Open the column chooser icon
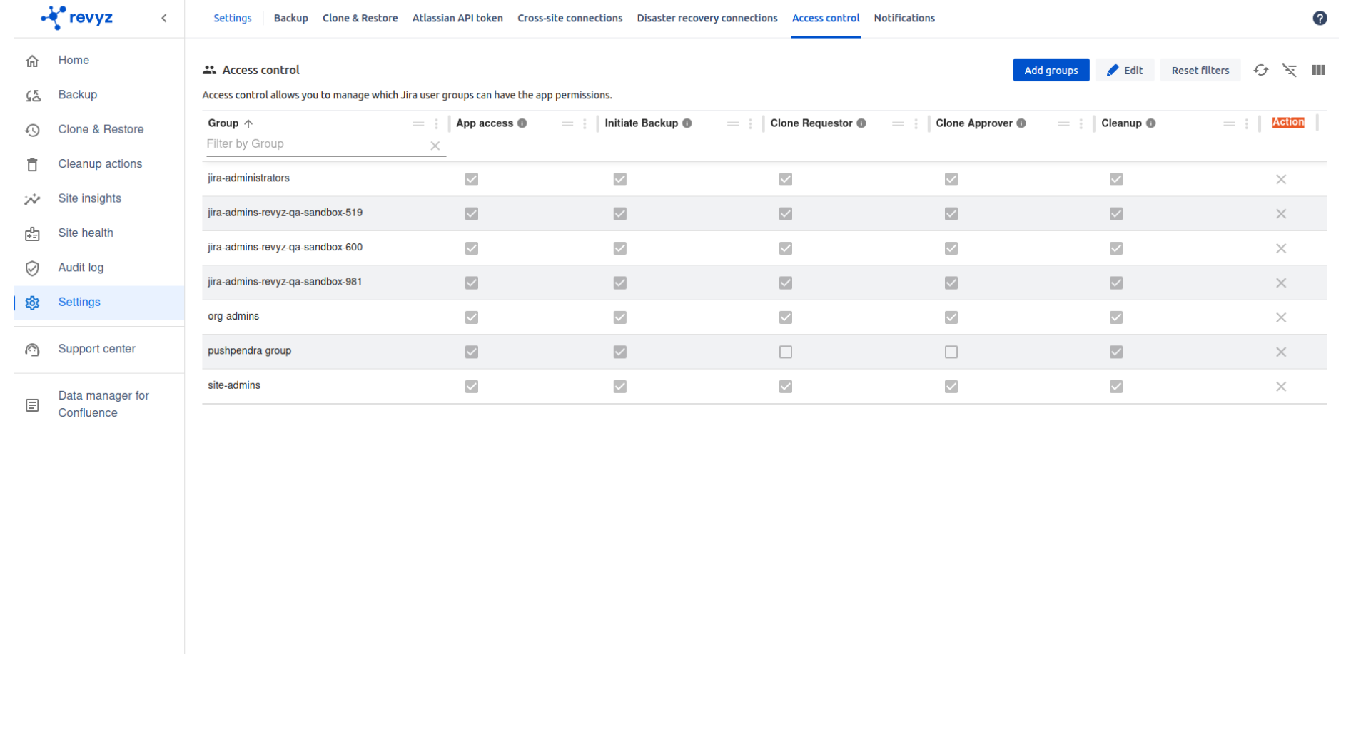This screenshot has height=742, width=1356. tap(1318, 70)
